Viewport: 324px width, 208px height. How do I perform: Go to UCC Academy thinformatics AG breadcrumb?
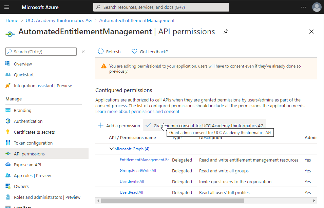point(58,20)
